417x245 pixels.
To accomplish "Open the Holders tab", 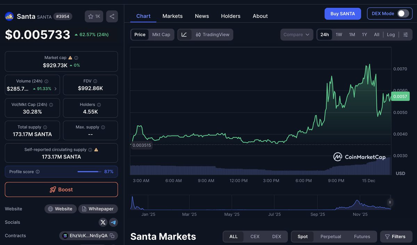I will [x=231, y=16].
